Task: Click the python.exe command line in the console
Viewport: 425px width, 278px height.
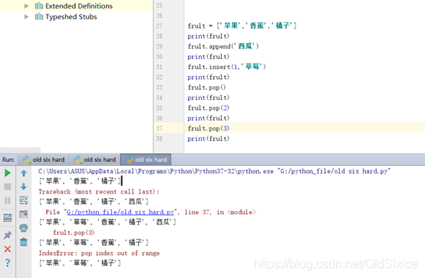Action: click(214, 171)
